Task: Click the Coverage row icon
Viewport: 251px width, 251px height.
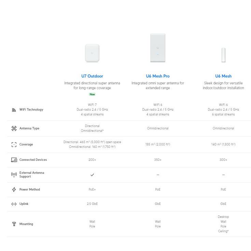Action: [14, 144]
